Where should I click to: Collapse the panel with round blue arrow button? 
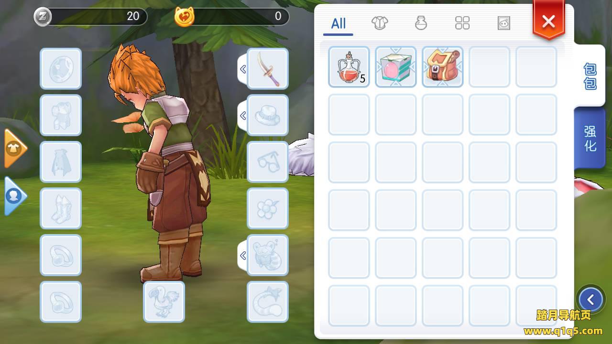click(591, 300)
